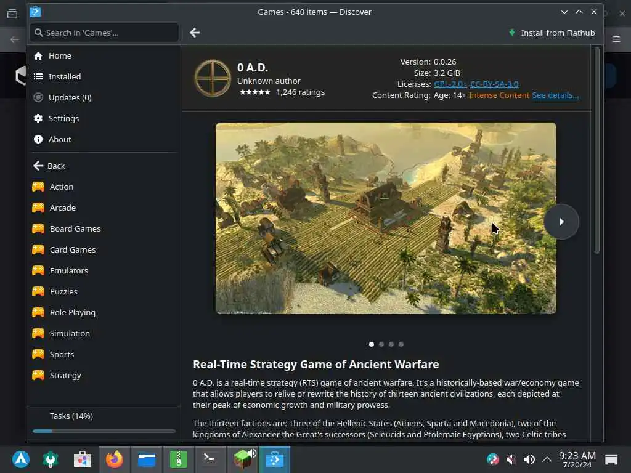This screenshot has width=631, height=473.
Task: Click the Discover taskbar icon
Action: tap(274, 459)
